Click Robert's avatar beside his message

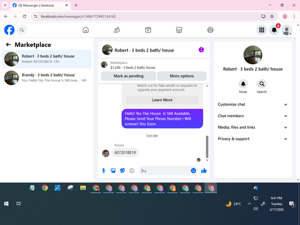click(106, 153)
